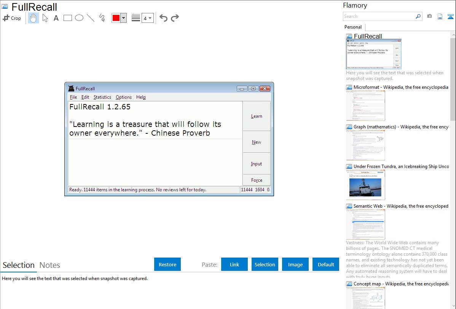Choose the freehand scribble tool
This screenshot has height=309, width=456.
(x=102, y=18)
